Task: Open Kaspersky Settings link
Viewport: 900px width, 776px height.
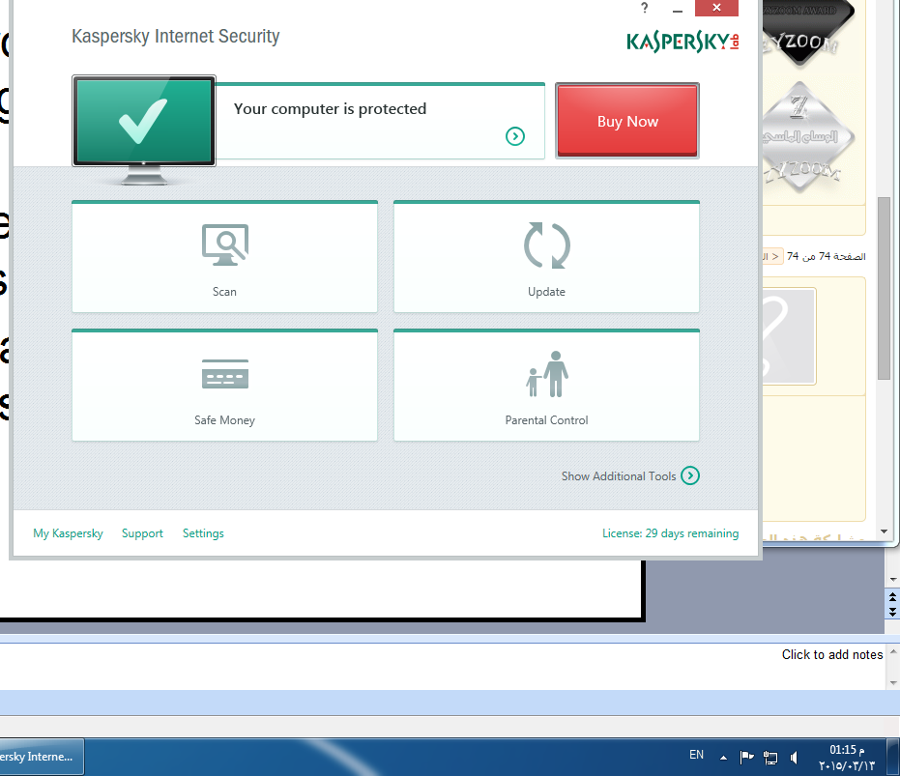Action: pos(203,533)
